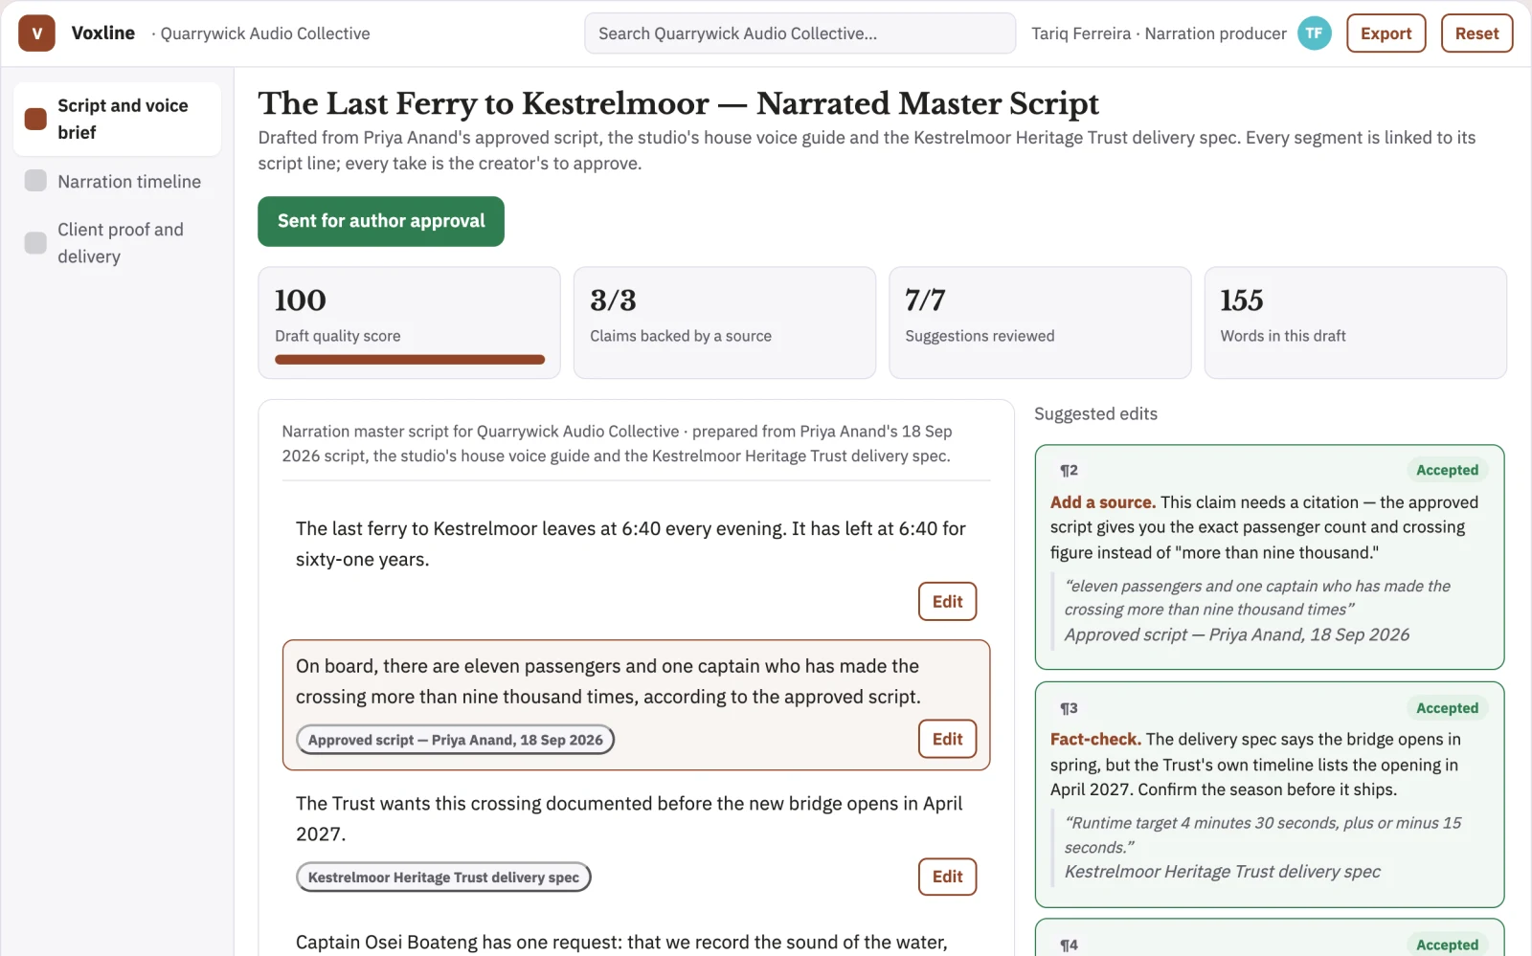Open the TF user avatar

click(1314, 33)
